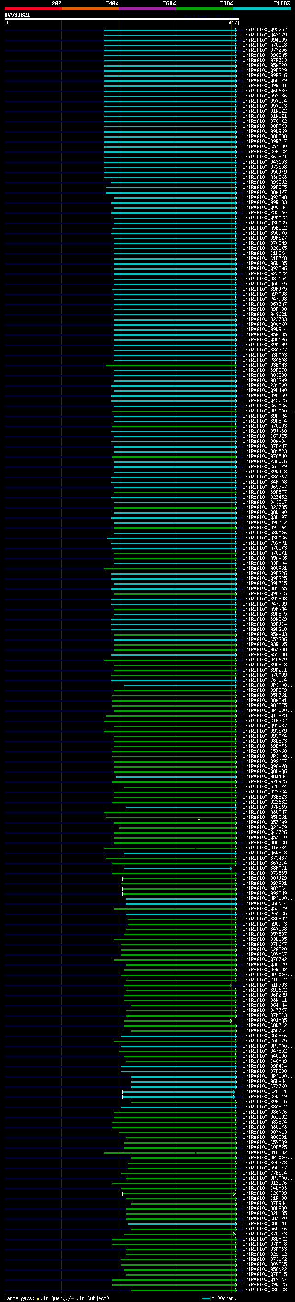Select hit label UniRef100_Q1KLZ1
295x1302 pixels.
coord(264,116)
